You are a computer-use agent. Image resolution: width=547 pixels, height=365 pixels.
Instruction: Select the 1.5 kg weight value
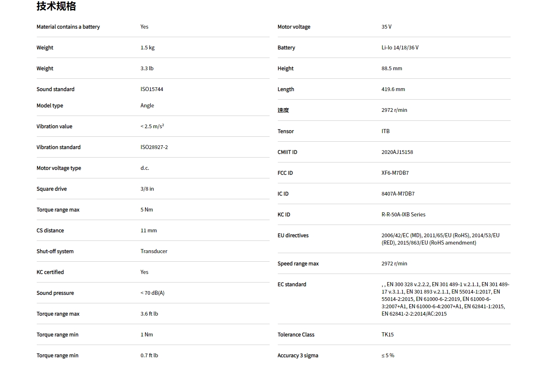point(147,48)
